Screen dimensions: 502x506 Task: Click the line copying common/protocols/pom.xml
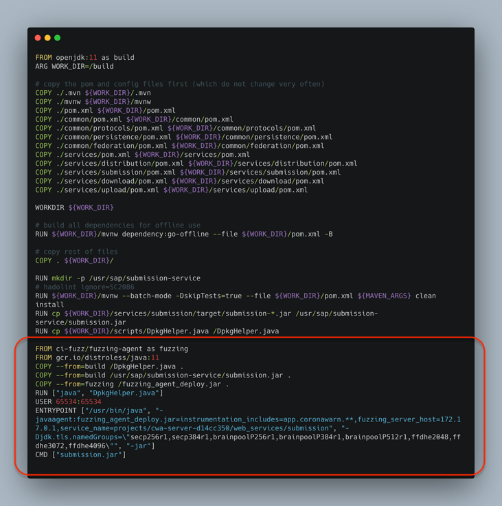point(175,128)
